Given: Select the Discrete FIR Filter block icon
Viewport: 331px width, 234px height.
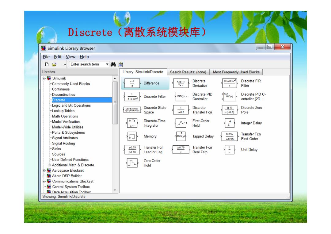Looking at the screenshot, I should (x=230, y=83).
